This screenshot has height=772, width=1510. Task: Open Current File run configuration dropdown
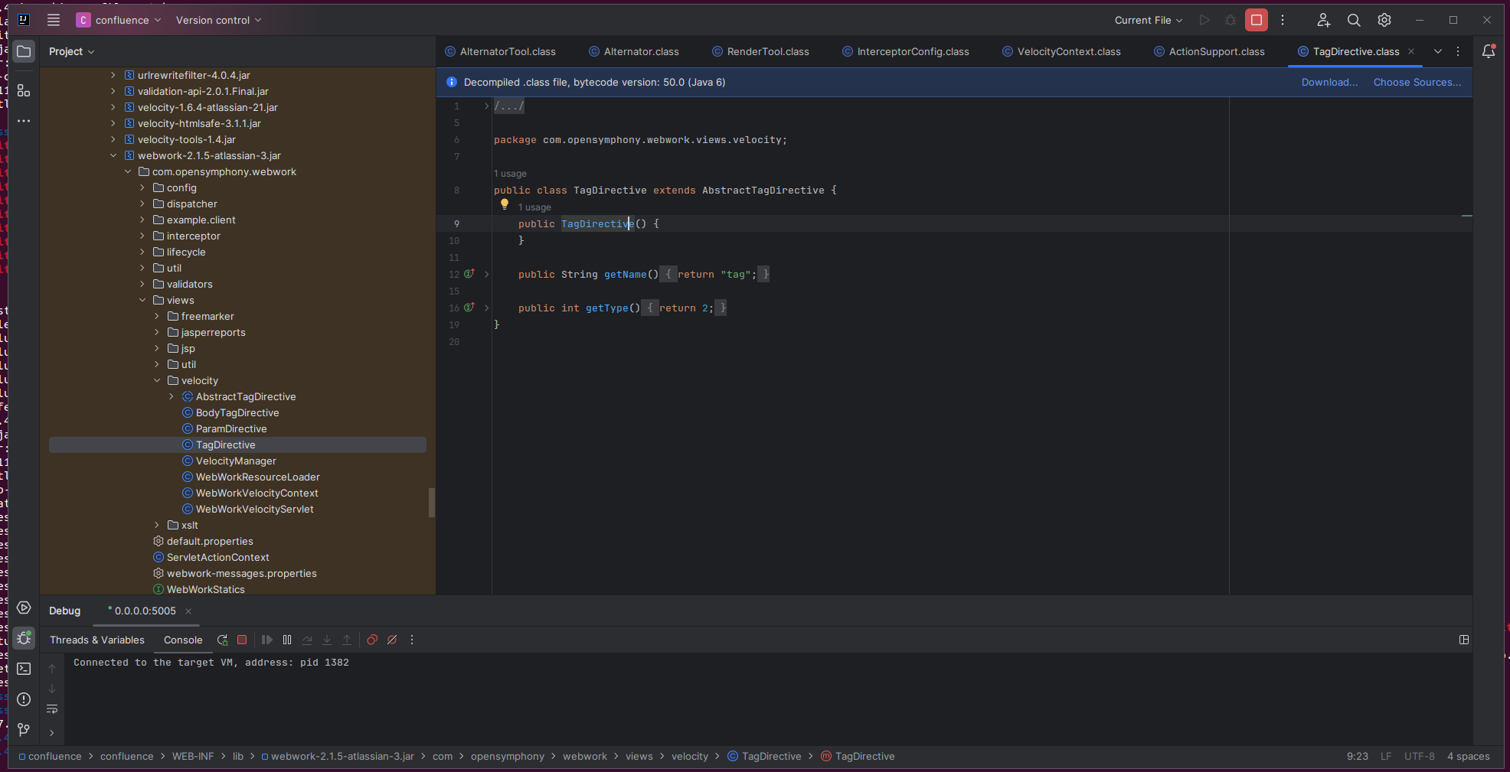[1149, 20]
